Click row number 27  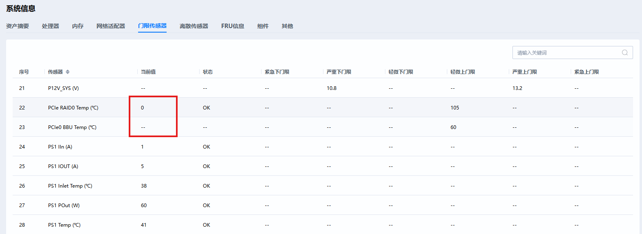point(22,205)
